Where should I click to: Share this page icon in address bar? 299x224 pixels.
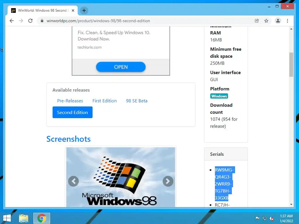[257, 21]
